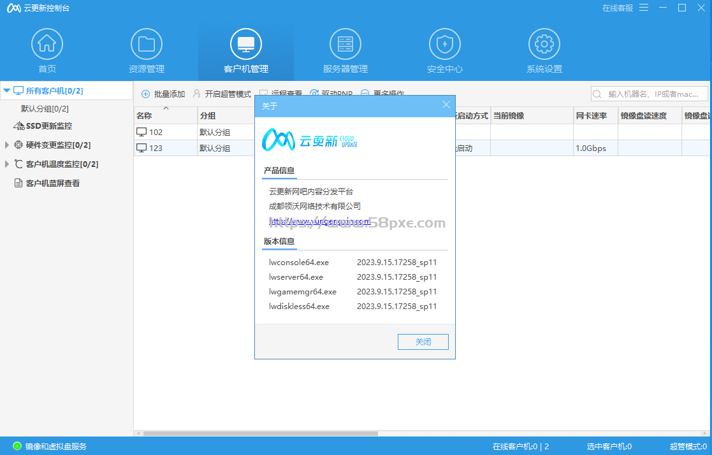Click 在线客户机:0 | 2 status text
This screenshot has width=712, height=455.
[x=521, y=446]
